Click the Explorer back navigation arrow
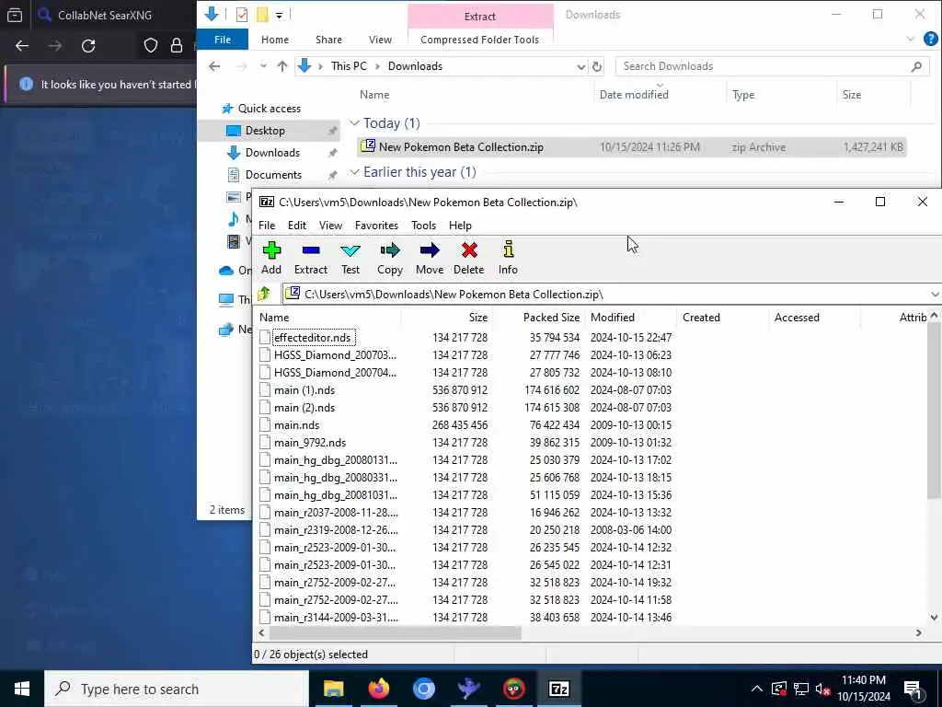Viewport: 942px width, 707px height. pos(214,66)
